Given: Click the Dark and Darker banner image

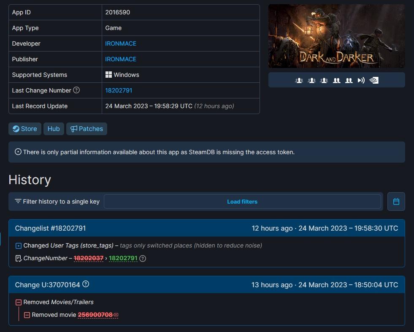Looking at the screenshot, I should click(x=336, y=36).
